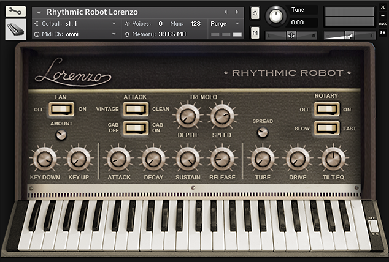This screenshot has width=389, height=262.
Task: Click the voices note icon
Action: (x=127, y=24)
